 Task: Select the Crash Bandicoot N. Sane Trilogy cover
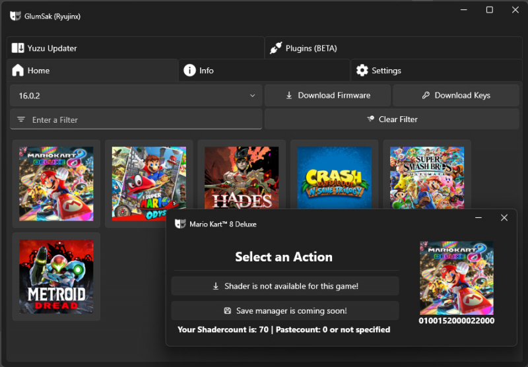(x=335, y=178)
